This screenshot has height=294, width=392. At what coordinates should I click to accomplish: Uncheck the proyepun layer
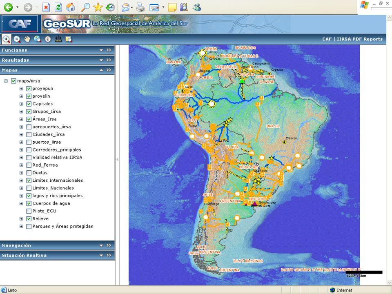pos(29,89)
